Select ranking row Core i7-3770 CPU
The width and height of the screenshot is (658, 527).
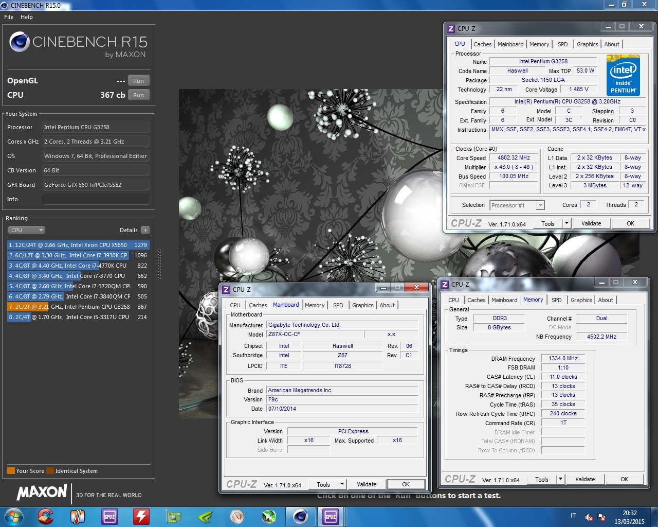78,276
